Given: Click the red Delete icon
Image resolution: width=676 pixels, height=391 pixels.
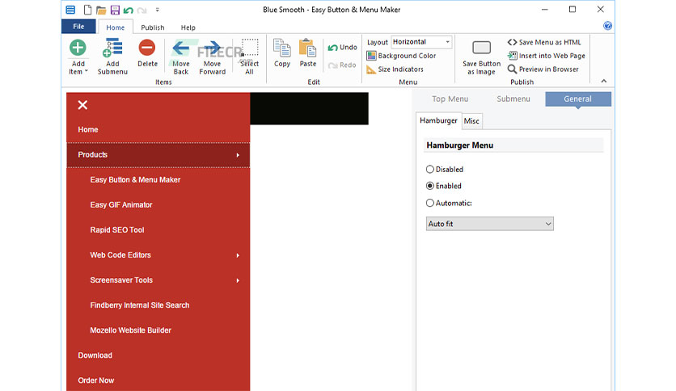Looking at the screenshot, I should 147,48.
